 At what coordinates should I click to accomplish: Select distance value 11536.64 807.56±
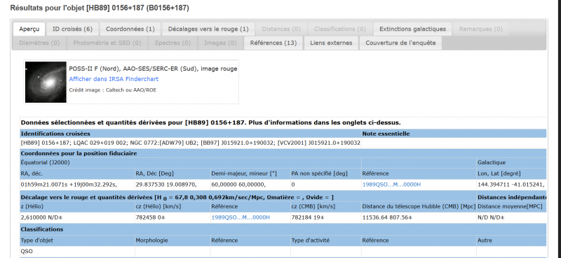point(387,217)
